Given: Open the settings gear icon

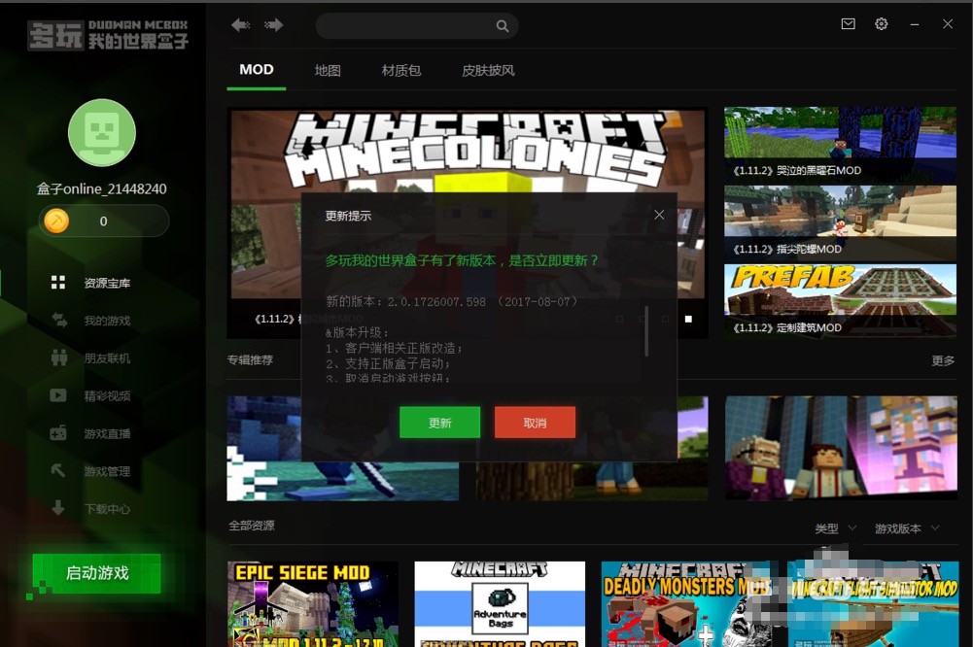Looking at the screenshot, I should click(883, 24).
